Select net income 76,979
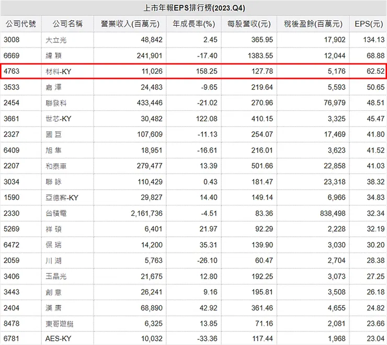The width and height of the screenshot is (387, 345). (x=334, y=102)
